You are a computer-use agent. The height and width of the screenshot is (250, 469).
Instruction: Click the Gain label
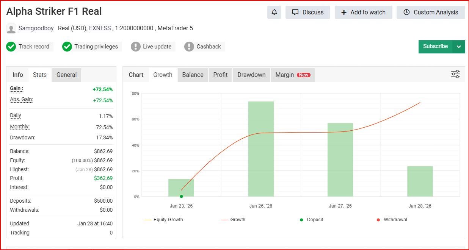click(x=16, y=88)
